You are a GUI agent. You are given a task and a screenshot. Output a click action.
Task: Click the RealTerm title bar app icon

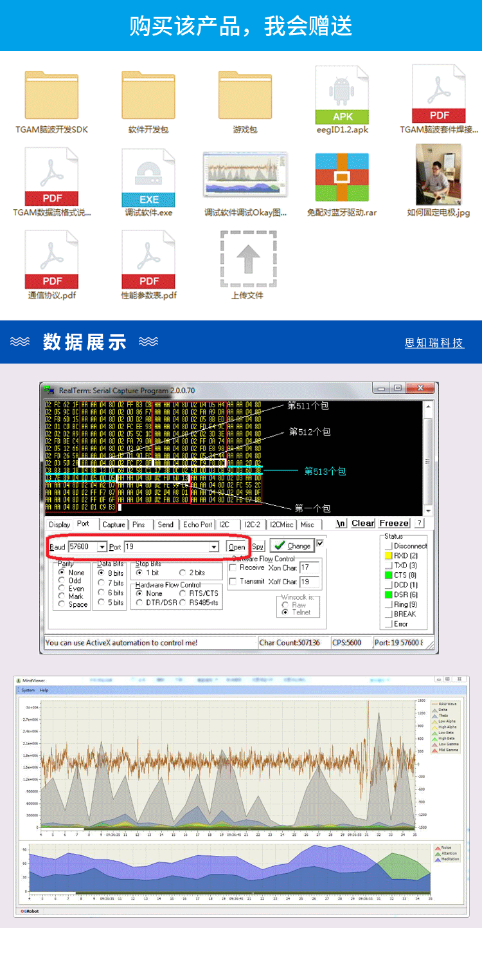(x=49, y=390)
